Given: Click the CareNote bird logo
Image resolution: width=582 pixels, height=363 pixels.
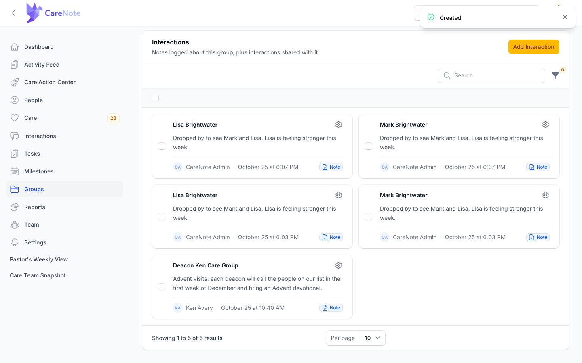Looking at the screenshot, I should pos(34,13).
